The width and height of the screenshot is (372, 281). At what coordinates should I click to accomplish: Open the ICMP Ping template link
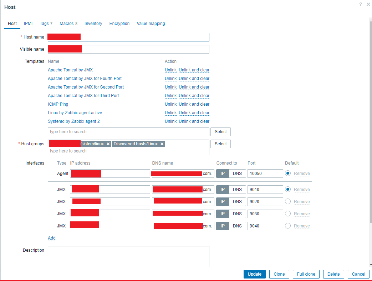pos(58,104)
